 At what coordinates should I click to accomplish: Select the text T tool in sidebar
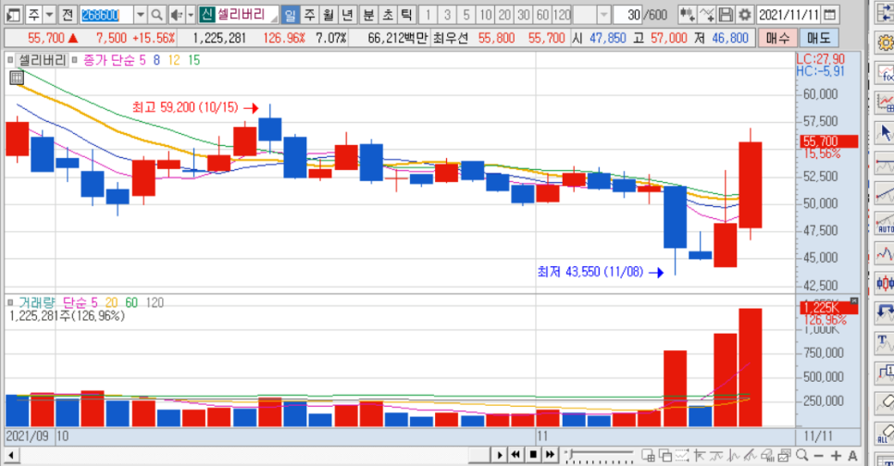coord(885,344)
